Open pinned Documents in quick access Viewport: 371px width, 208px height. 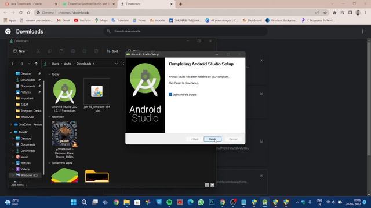click(x=28, y=86)
